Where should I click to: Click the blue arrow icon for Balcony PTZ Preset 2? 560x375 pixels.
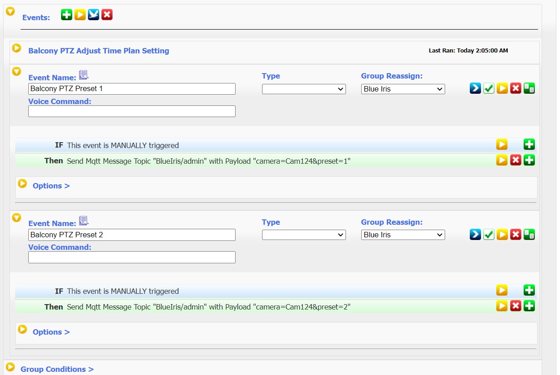pos(475,235)
